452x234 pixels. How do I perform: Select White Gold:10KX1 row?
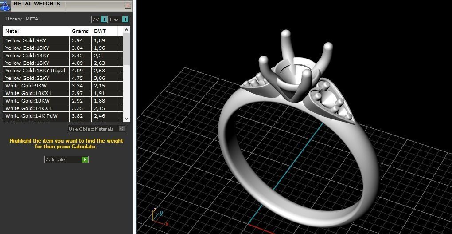(62, 93)
